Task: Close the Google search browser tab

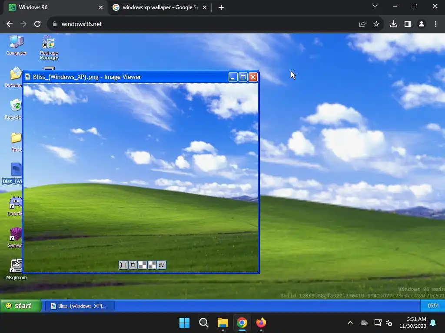Action: pyautogui.click(x=205, y=8)
